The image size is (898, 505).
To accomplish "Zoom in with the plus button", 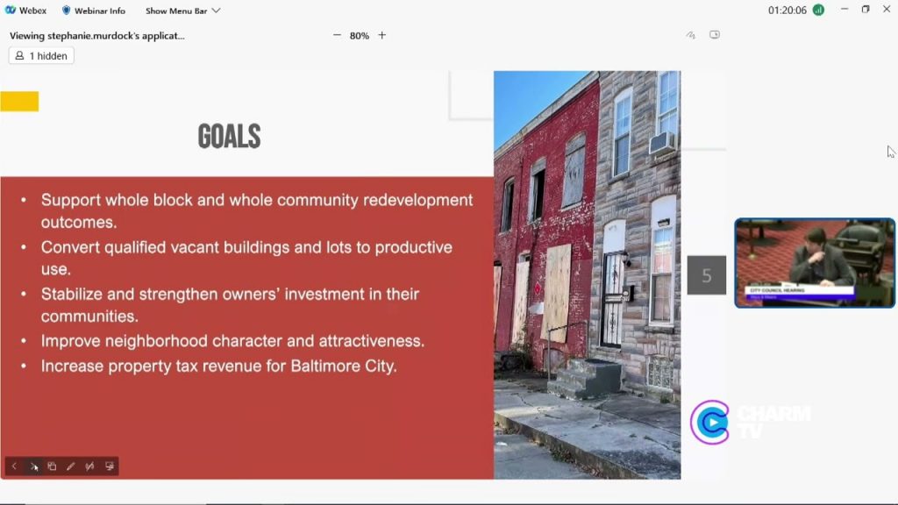I will [x=382, y=35].
